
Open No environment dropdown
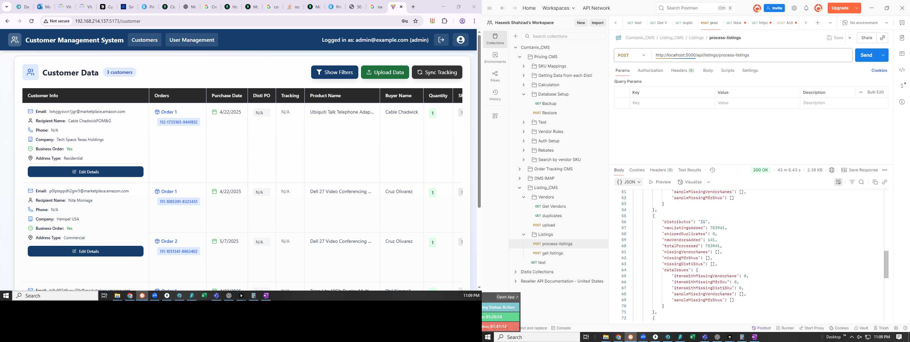(865, 23)
